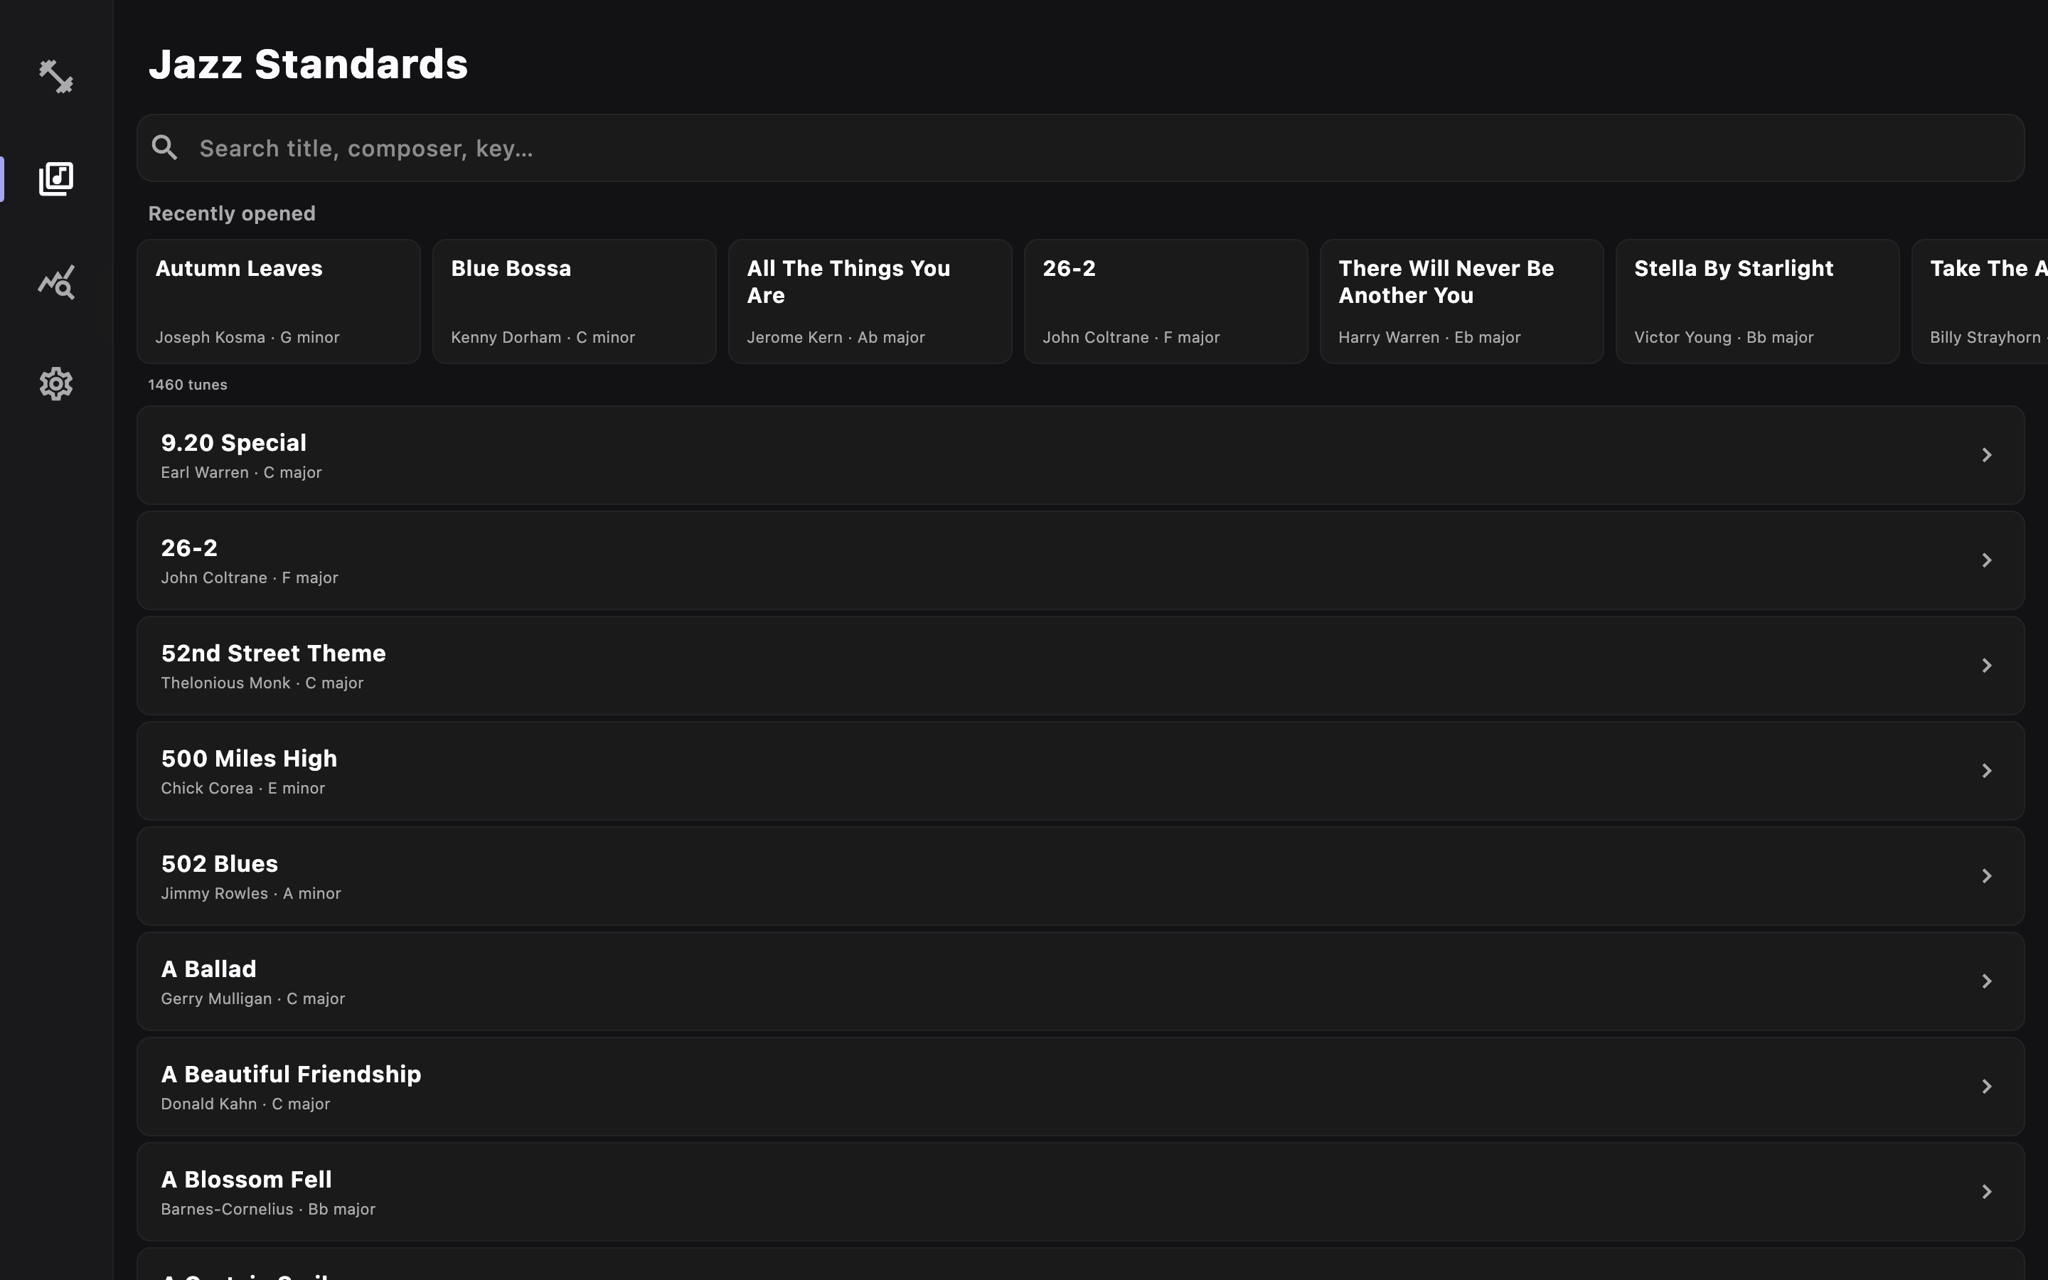Click the search magnifier icon
The image size is (2048, 1280).
165,148
